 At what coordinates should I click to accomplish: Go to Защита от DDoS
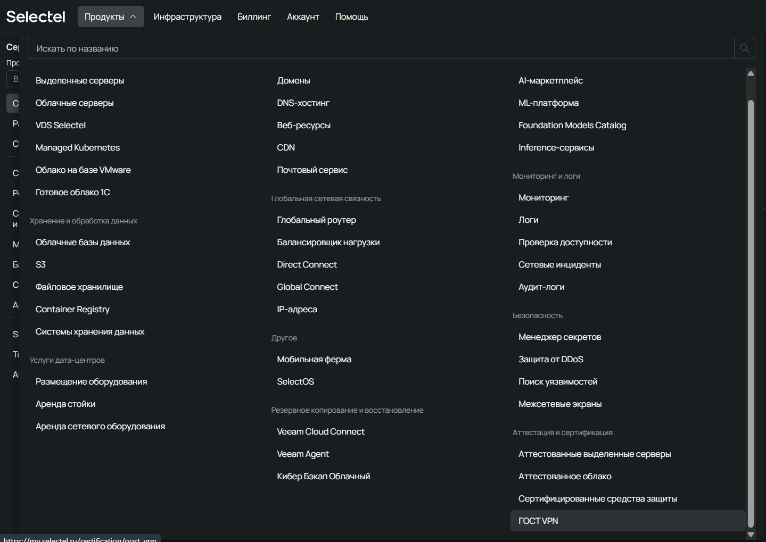coord(550,360)
